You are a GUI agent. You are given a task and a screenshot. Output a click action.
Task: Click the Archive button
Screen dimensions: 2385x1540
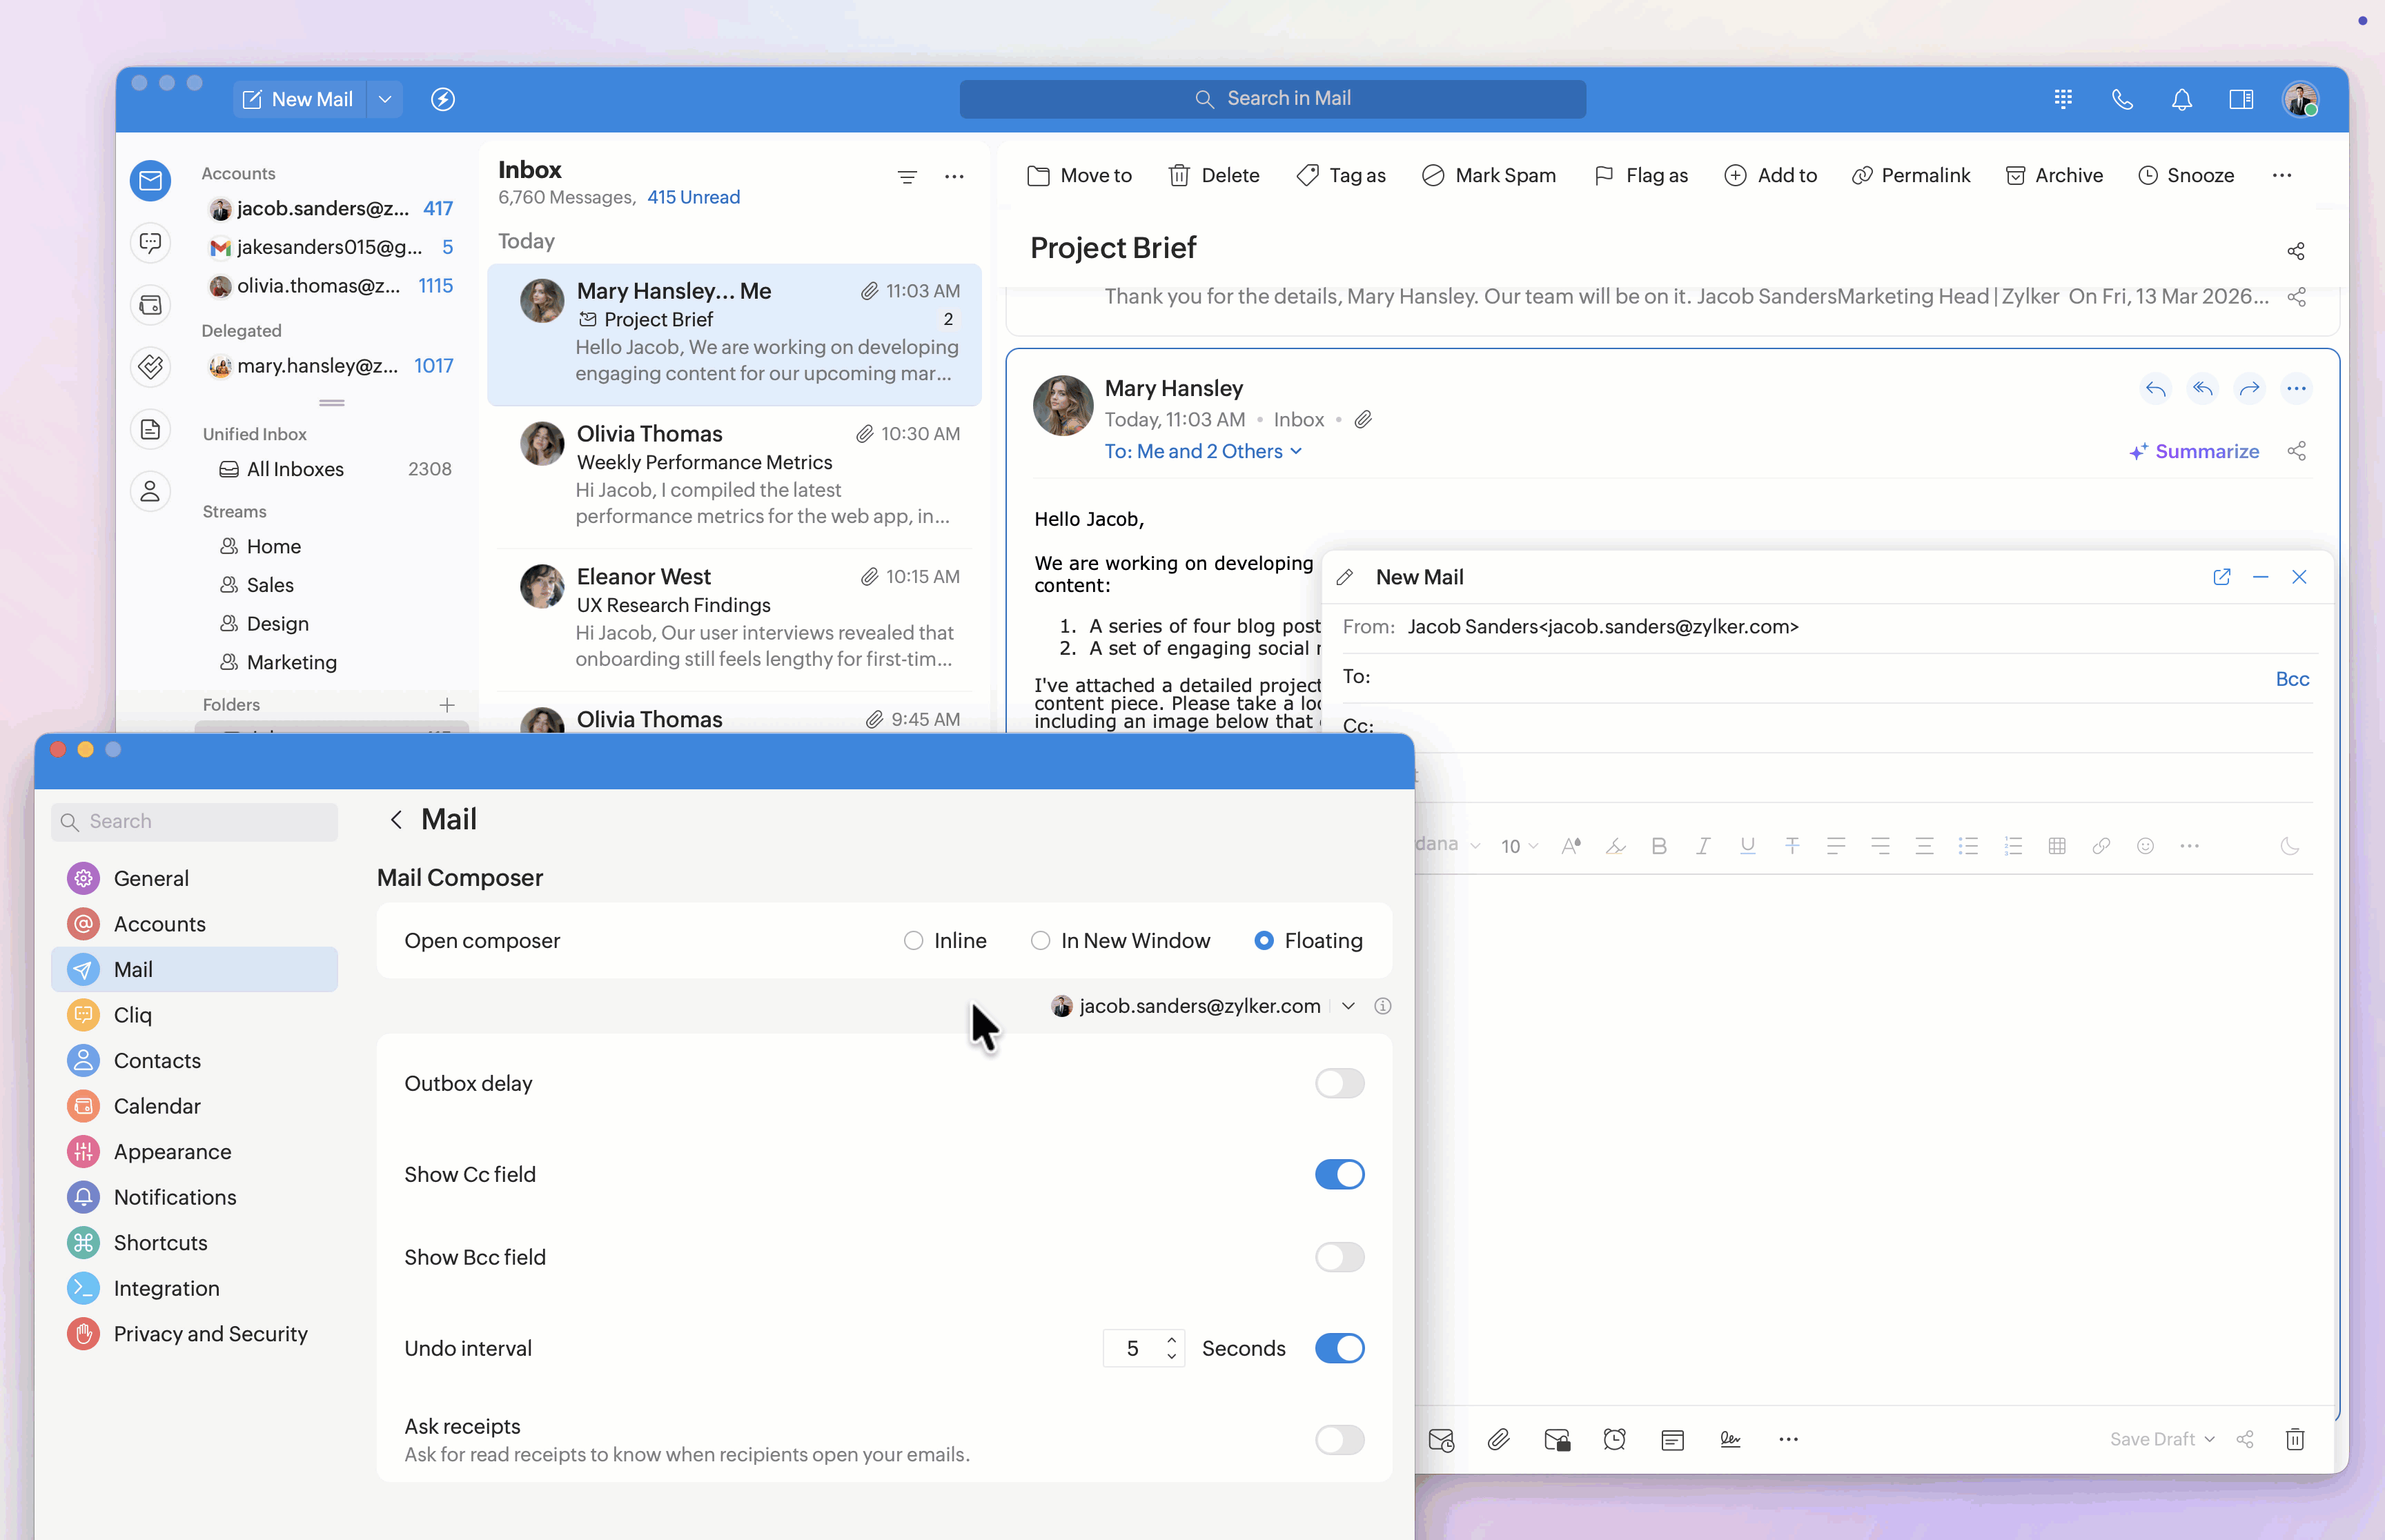tap(2054, 176)
